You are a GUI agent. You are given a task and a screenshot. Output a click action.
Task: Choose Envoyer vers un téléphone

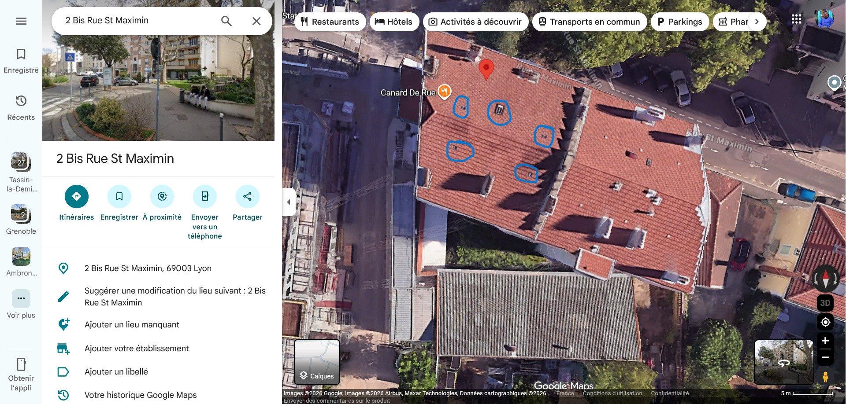[x=205, y=213]
